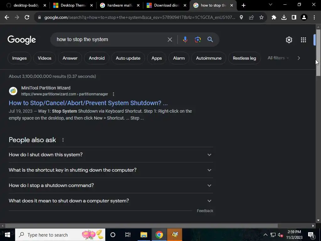Open the Chrome downloads icon
This screenshot has height=241, width=321.
click(284, 18)
